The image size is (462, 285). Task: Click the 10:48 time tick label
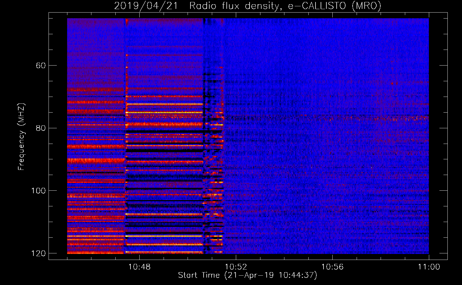coord(139,267)
